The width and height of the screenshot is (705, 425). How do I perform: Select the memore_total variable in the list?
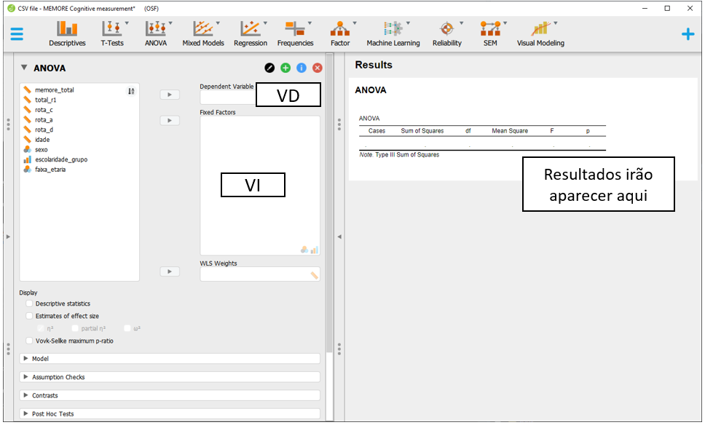pos(55,90)
